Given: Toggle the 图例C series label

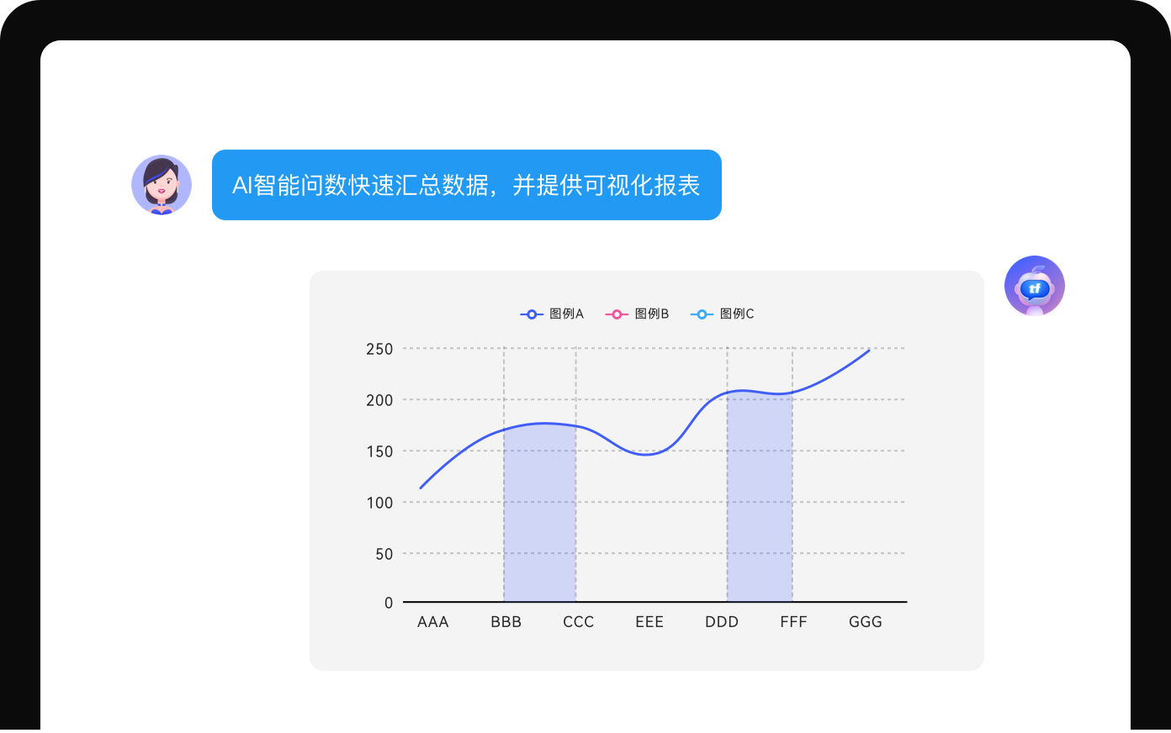Looking at the screenshot, I should pos(737,314).
